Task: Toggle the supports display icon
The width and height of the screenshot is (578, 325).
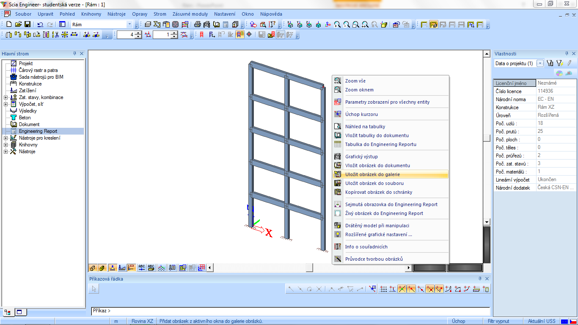Action: click(113, 267)
